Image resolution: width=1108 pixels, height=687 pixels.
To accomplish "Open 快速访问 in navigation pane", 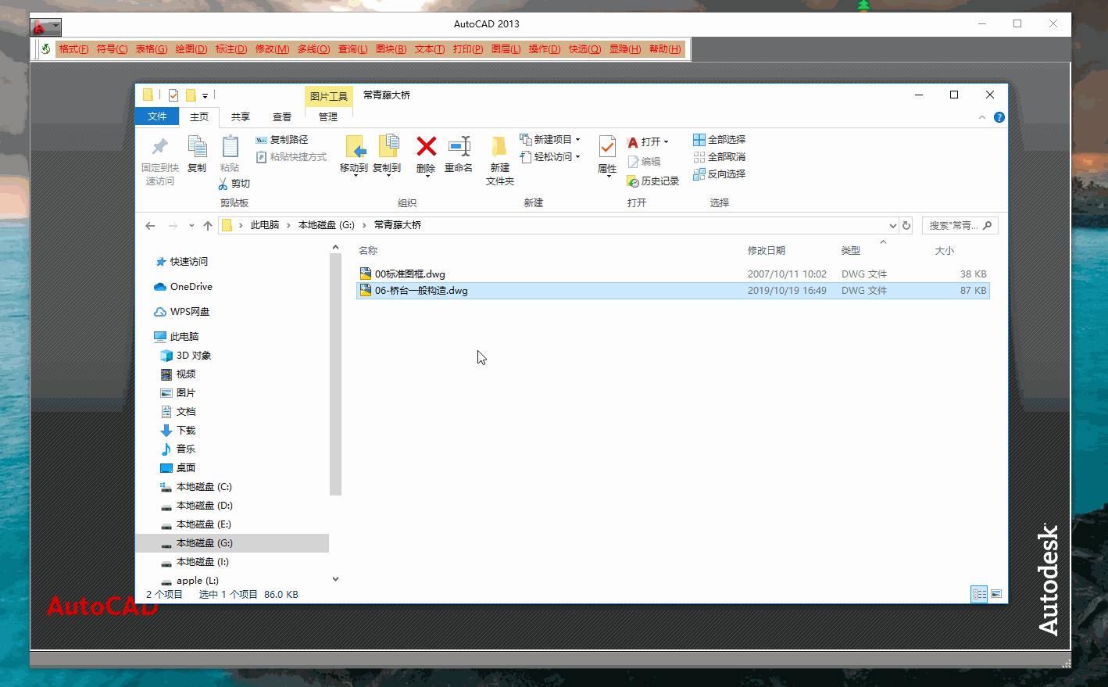I will coord(189,262).
